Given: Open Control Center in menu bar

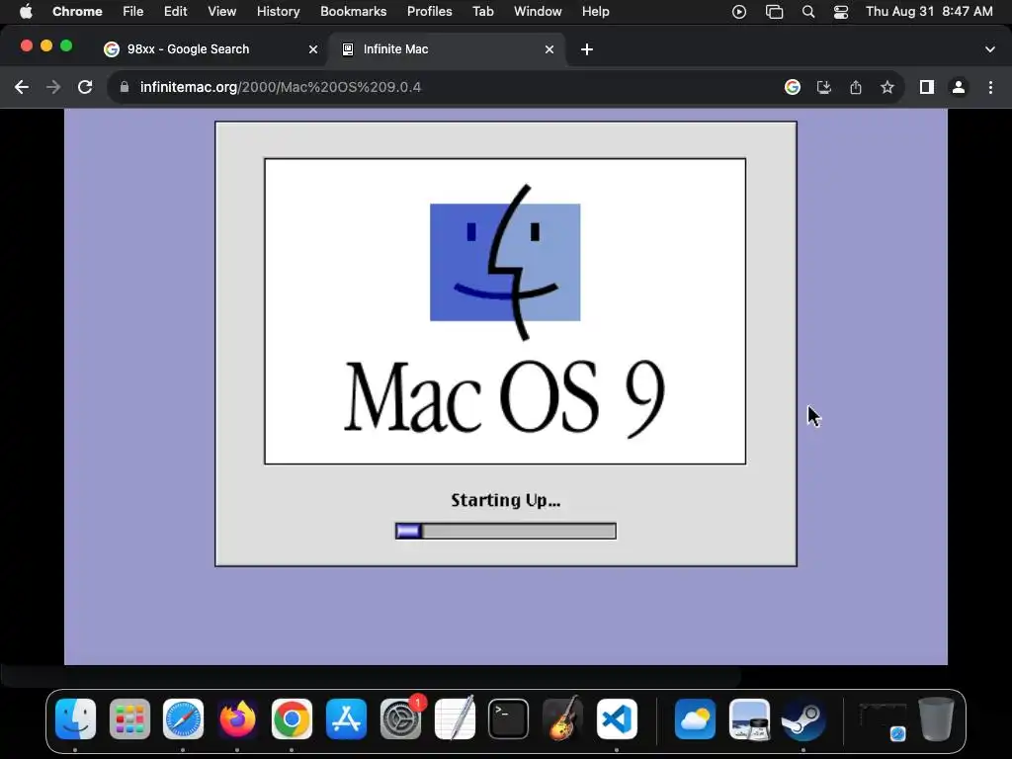Looking at the screenshot, I should (841, 12).
